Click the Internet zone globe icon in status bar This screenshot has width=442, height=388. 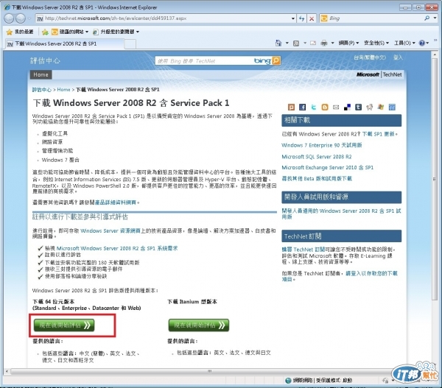point(288,381)
